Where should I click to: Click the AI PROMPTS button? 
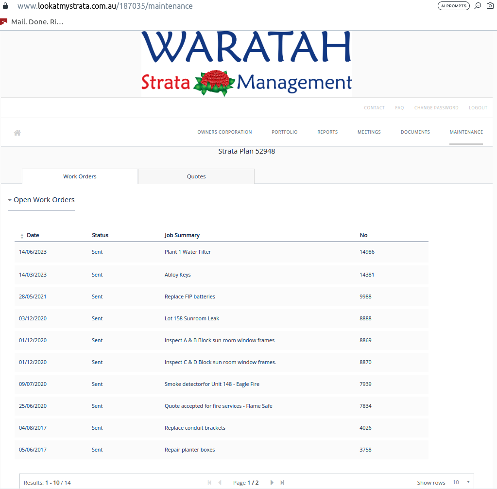pos(454,6)
